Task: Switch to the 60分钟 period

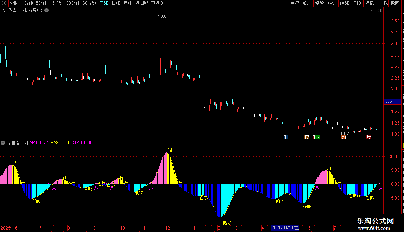Action: [89, 3]
